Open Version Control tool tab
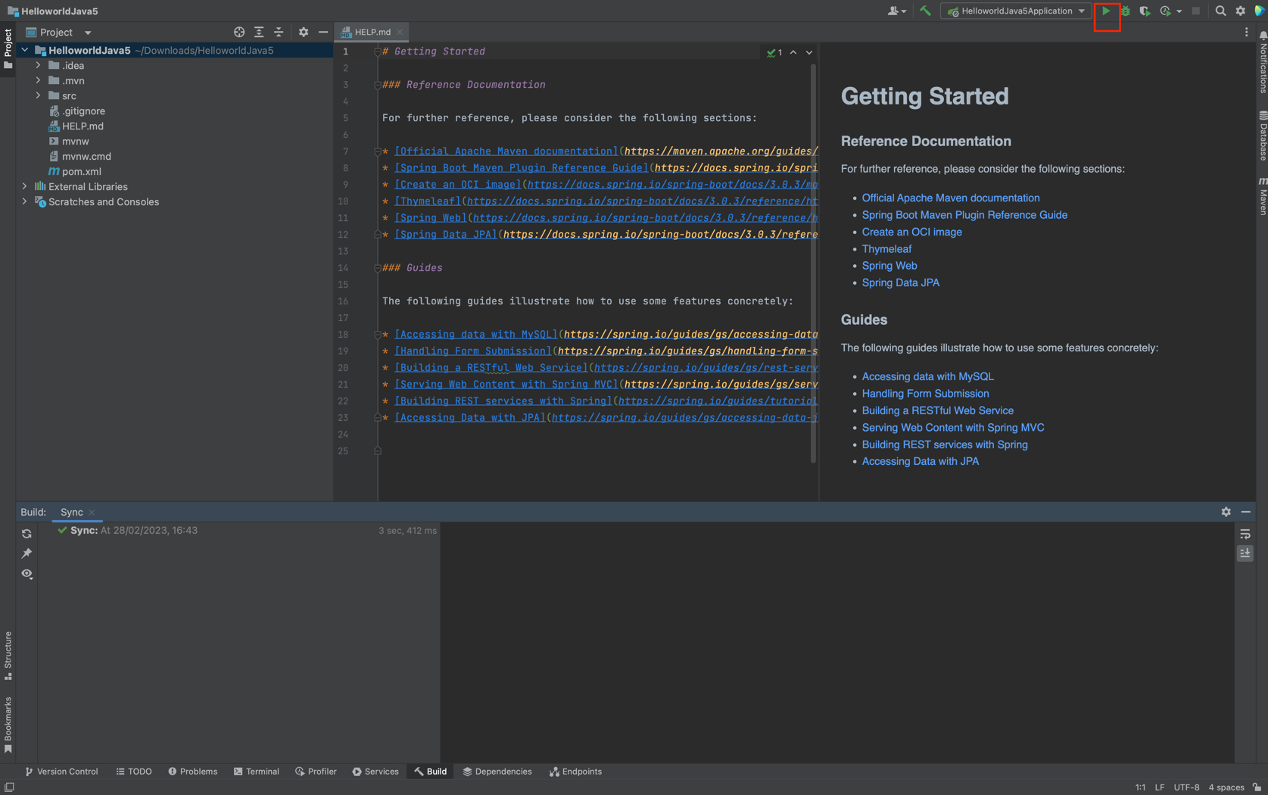The width and height of the screenshot is (1268, 795). [x=61, y=772]
